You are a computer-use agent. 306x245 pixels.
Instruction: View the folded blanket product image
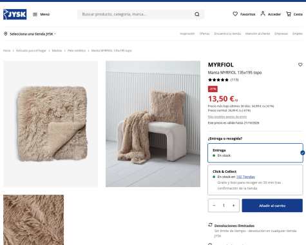point(50,124)
